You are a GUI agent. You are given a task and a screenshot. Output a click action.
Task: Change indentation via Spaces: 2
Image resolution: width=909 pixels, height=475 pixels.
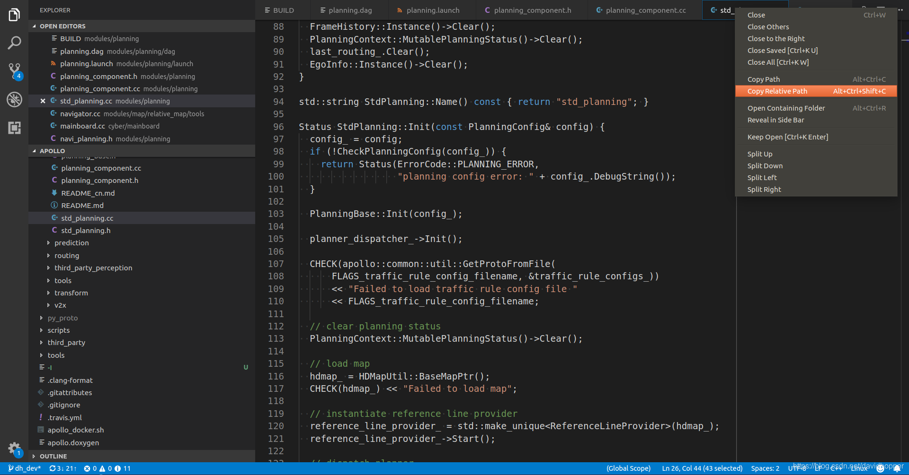tap(765, 468)
